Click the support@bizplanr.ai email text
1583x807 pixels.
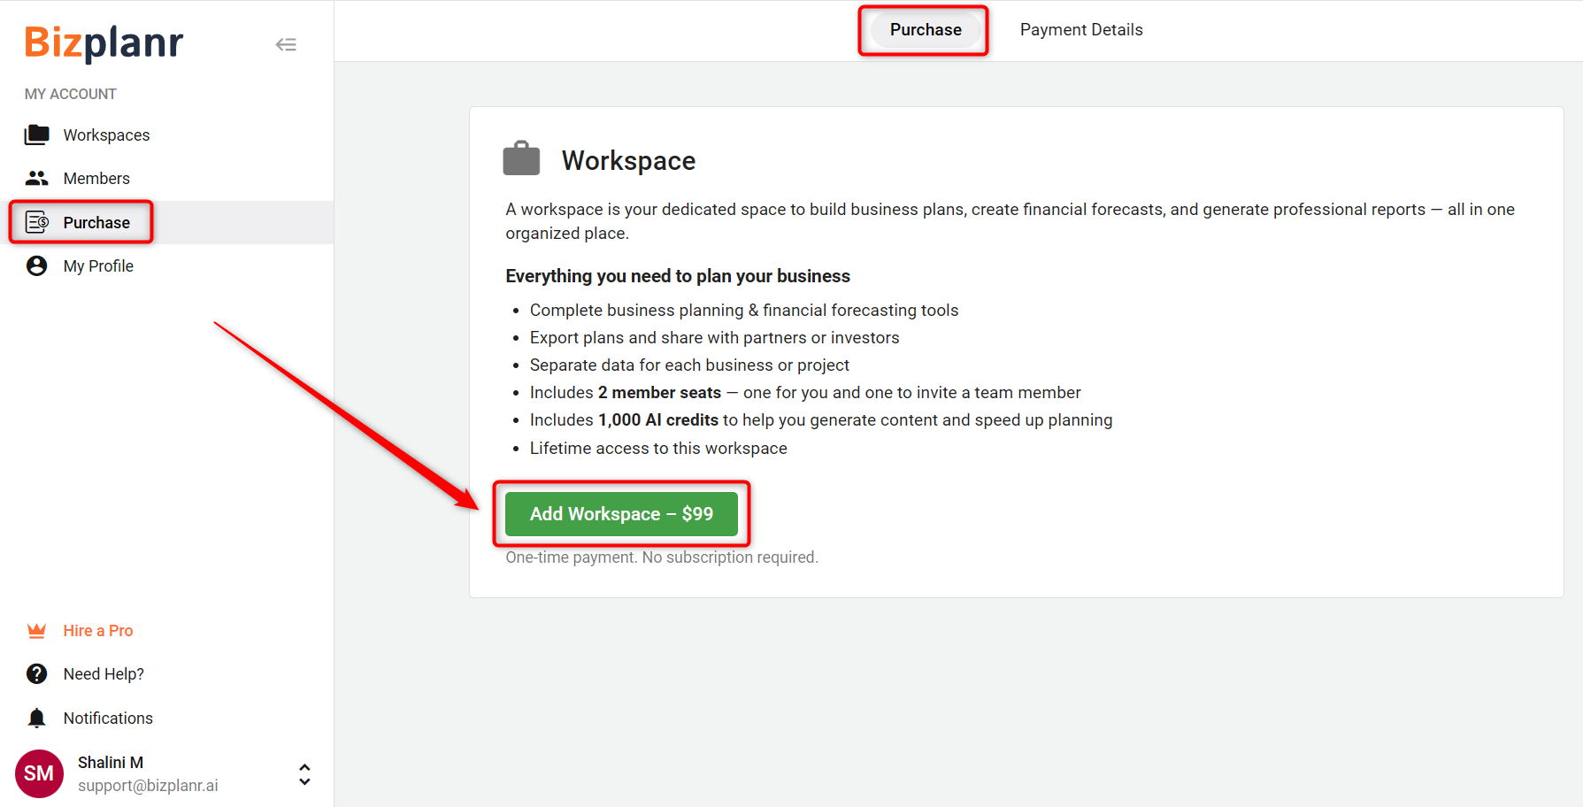(x=148, y=786)
